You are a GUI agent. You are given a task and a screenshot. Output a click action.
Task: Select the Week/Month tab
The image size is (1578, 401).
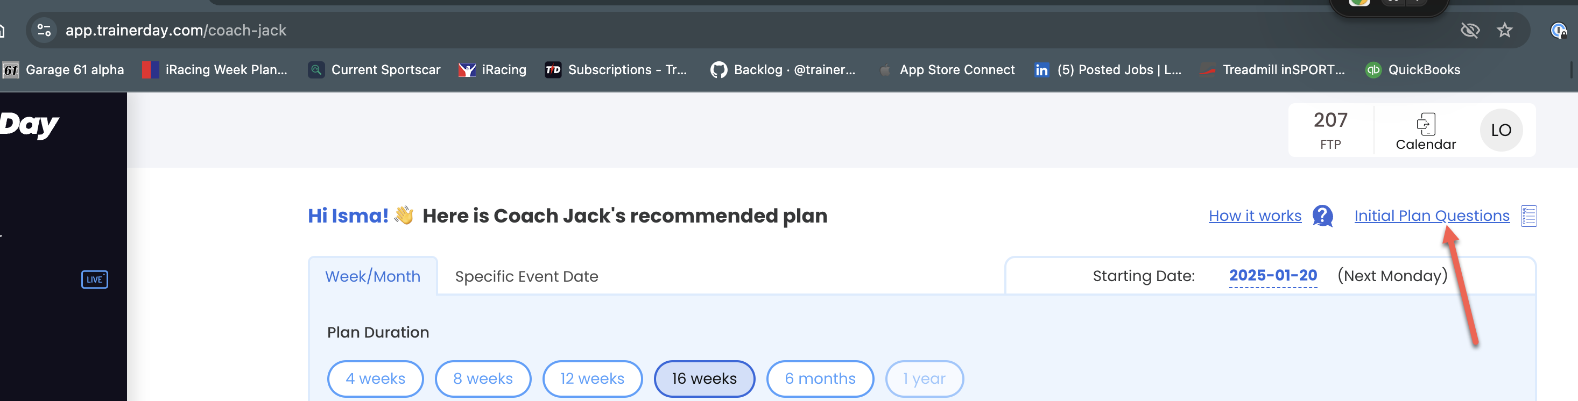click(372, 276)
